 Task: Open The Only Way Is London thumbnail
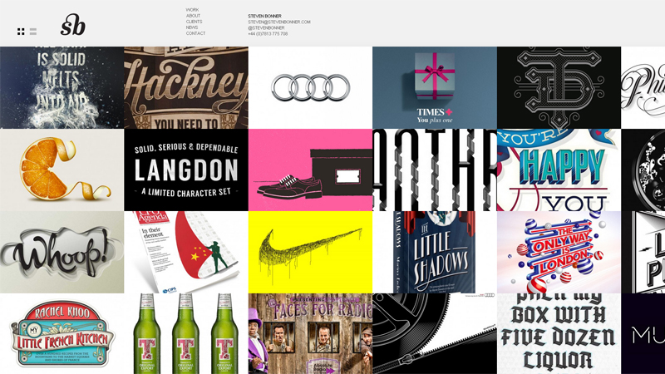tap(559, 253)
